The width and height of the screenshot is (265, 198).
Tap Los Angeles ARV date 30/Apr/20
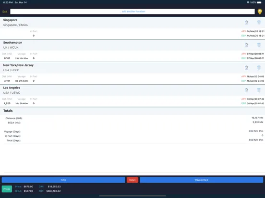[255, 99]
